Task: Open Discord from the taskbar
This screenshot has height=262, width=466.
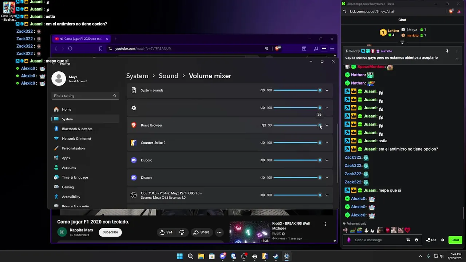Action: (x=223, y=256)
